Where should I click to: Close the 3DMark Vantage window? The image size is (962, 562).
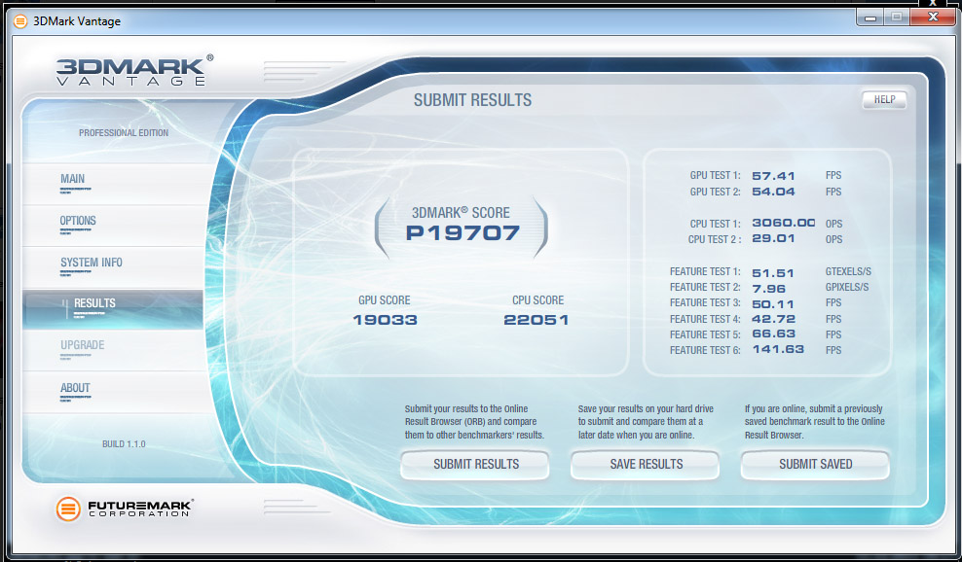(x=933, y=18)
